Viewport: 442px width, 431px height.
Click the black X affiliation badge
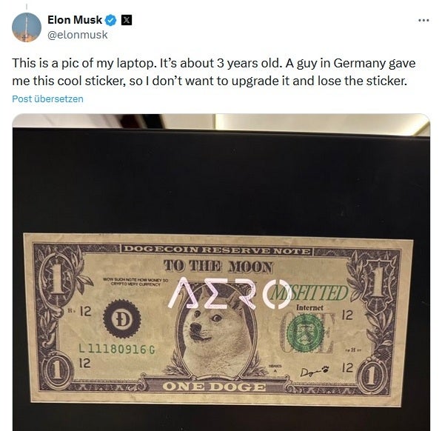tap(127, 20)
